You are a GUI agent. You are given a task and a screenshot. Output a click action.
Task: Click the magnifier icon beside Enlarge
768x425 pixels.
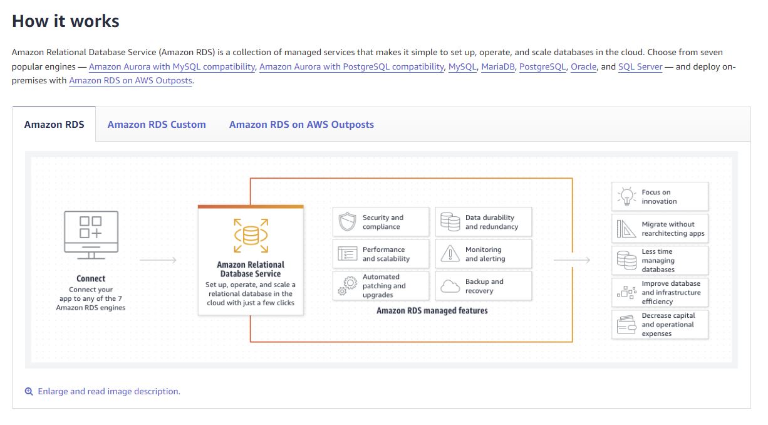coord(29,392)
